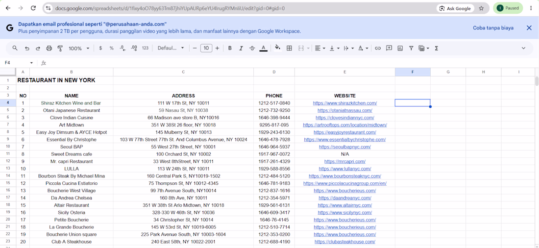The height and width of the screenshot is (248, 539).
Task: Open the name box dropdown arrow
Action: click(32, 63)
